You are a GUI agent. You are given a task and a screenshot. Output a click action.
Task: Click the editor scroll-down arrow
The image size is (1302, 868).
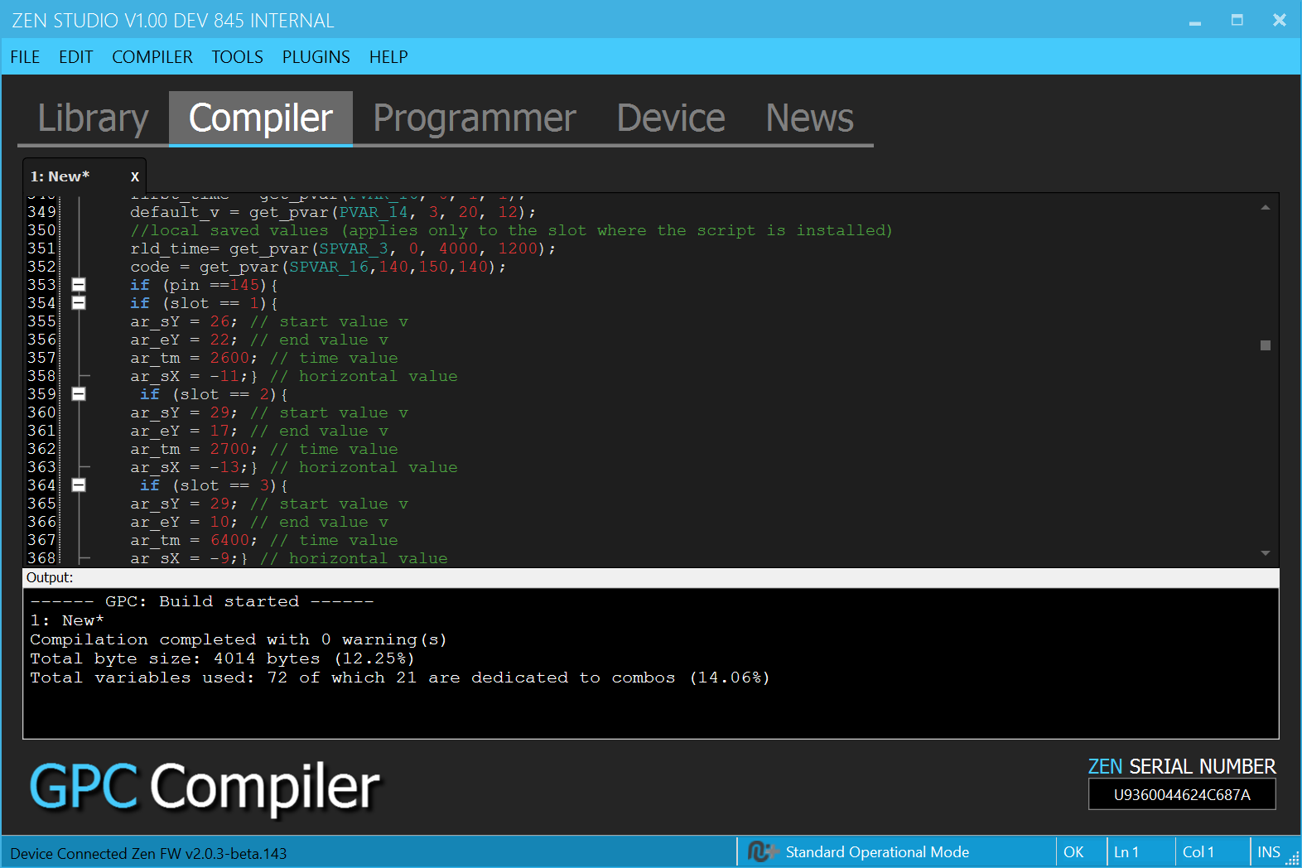pyautogui.click(x=1266, y=553)
